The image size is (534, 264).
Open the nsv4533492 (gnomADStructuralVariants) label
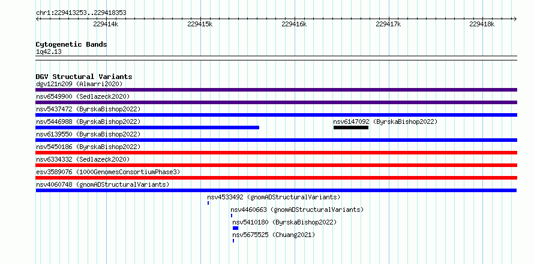coord(274,197)
